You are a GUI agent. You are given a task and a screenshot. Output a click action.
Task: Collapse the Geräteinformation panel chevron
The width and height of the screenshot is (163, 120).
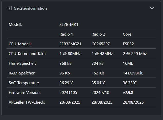tap(152, 8)
